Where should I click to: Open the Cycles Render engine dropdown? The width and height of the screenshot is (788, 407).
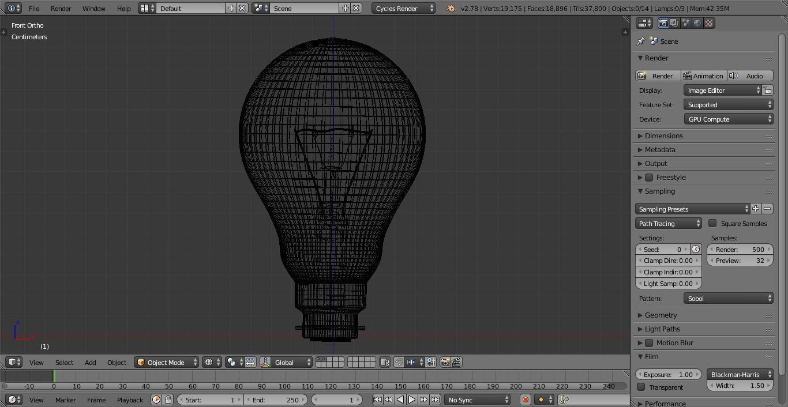tap(404, 8)
